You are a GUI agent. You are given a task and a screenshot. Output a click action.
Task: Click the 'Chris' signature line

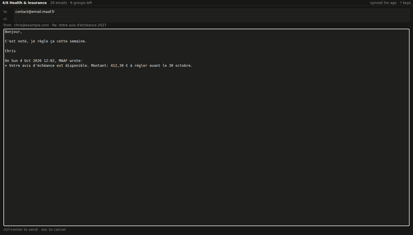click(x=10, y=51)
